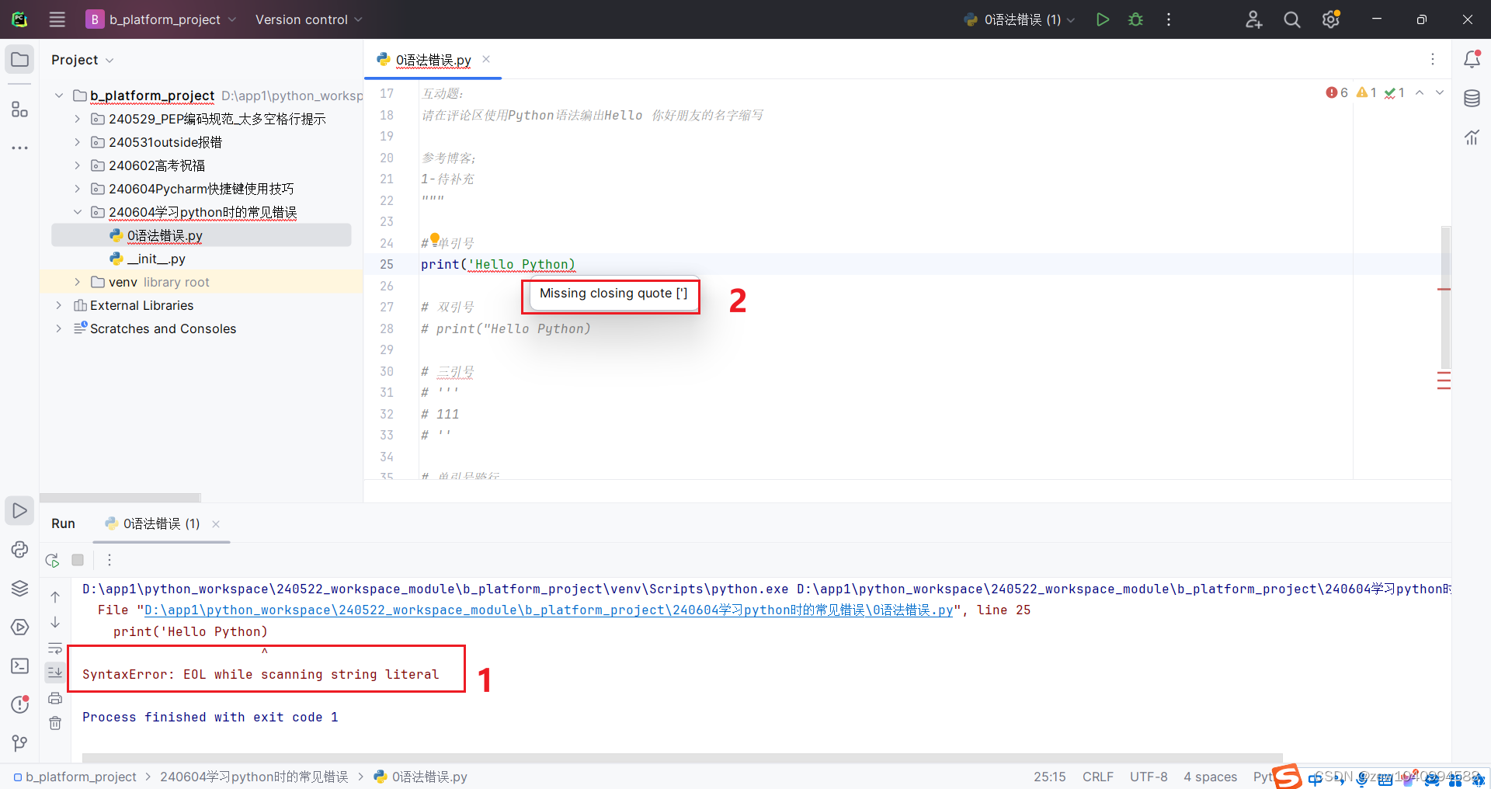Open Run panel more options
Viewport: 1491px width, 789px height.
pyautogui.click(x=109, y=560)
